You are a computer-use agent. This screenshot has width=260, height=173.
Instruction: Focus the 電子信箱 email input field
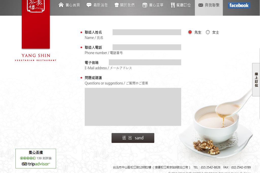(x=145, y=62)
